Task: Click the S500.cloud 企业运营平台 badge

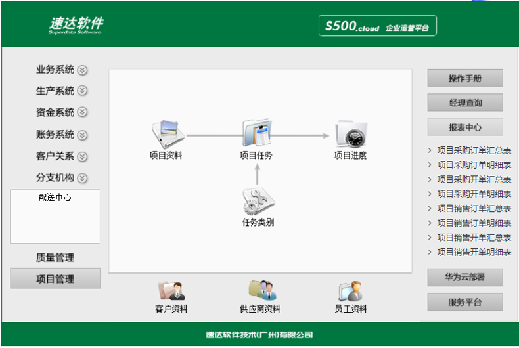Action: (377, 26)
